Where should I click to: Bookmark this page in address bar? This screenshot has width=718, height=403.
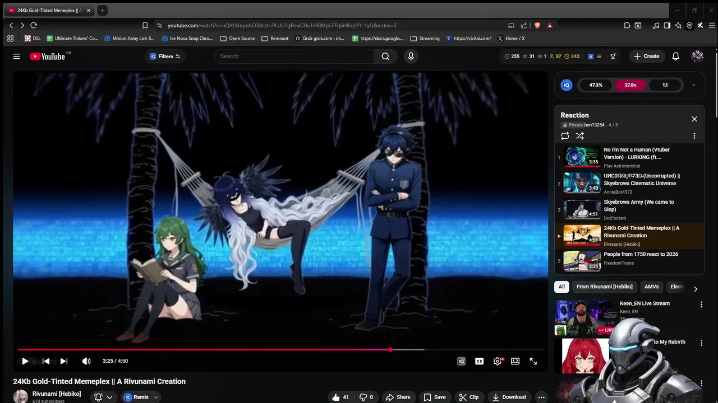pos(145,25)
